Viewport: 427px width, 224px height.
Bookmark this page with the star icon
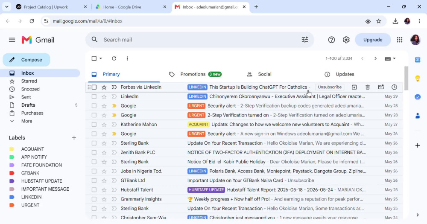pyautogui.click(x=378, y=21)
